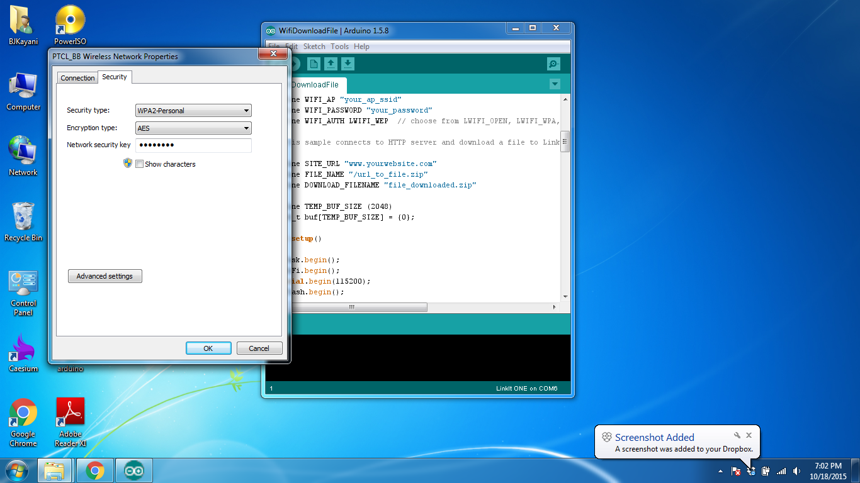Click the "/url_to_file.zip" string in code
The image size is (860, 483).
point(388,174)
